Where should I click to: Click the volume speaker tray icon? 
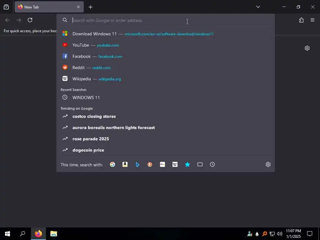pyautogui.click(x=280, y=234)
